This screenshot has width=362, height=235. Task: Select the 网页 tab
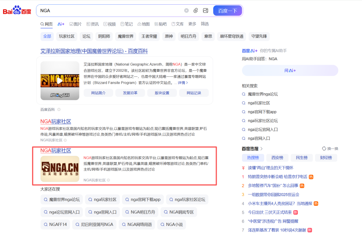click(47, 24)
